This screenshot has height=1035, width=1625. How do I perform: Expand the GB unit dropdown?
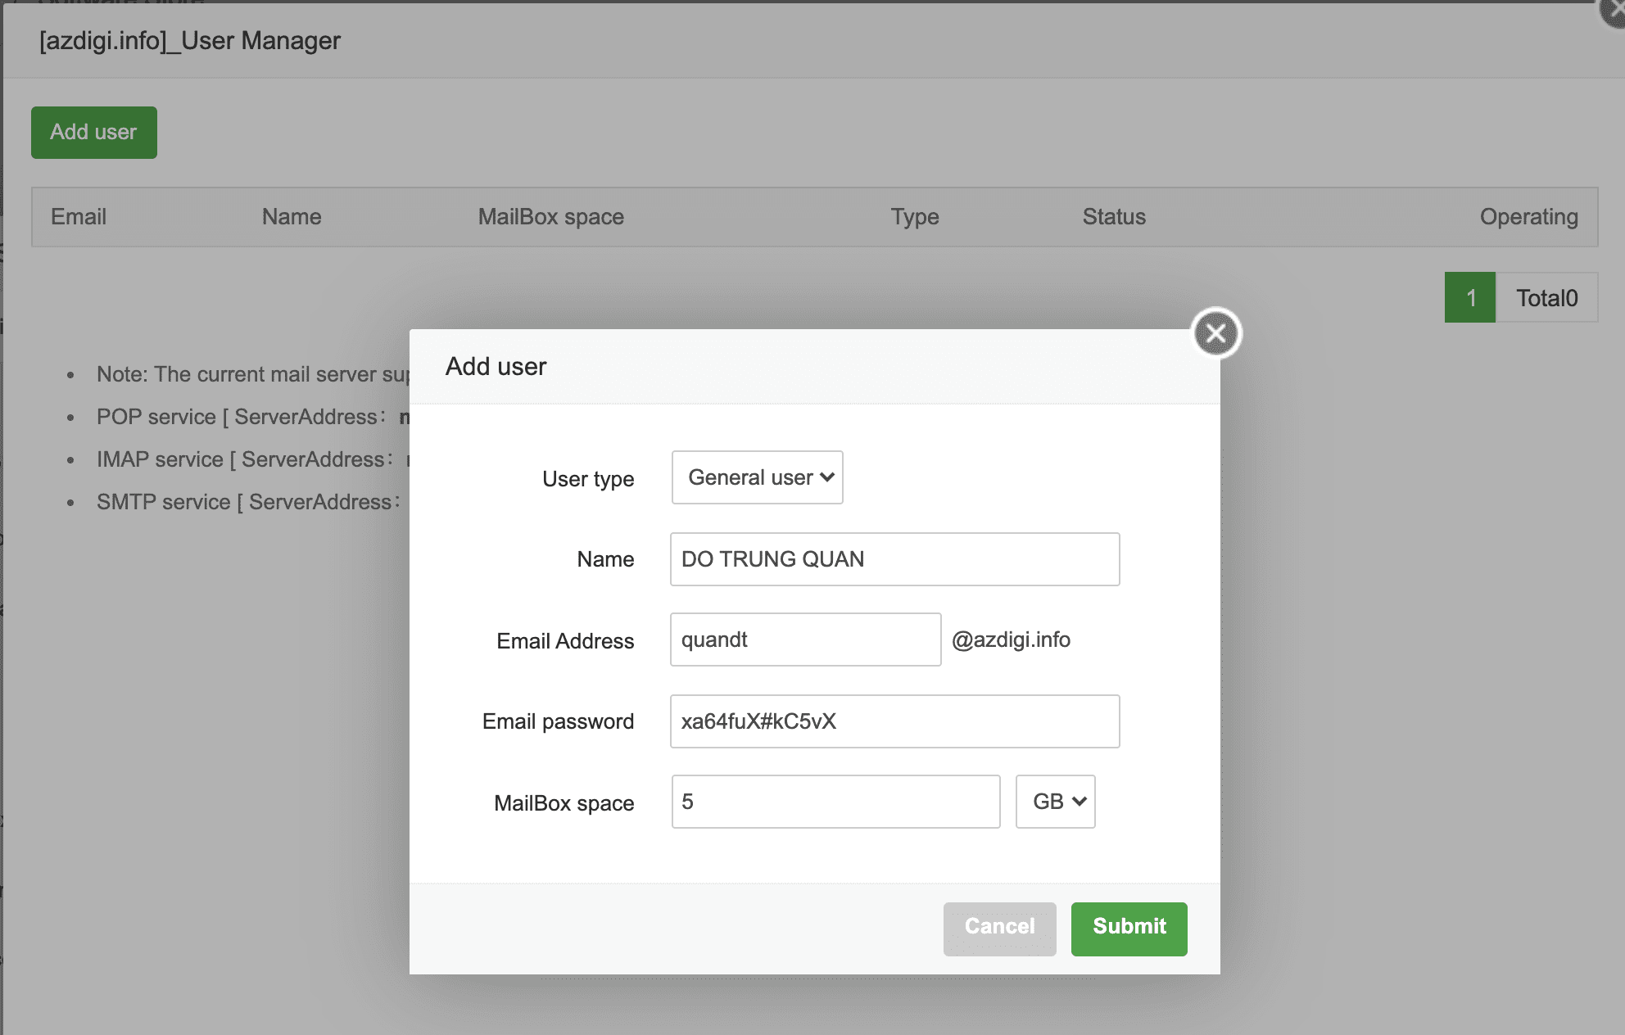pos(1055,802)
